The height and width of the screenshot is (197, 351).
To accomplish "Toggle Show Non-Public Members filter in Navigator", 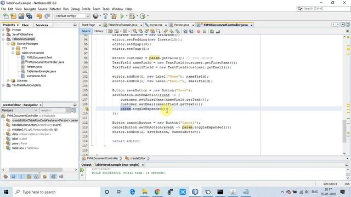I will click(29, 176).
